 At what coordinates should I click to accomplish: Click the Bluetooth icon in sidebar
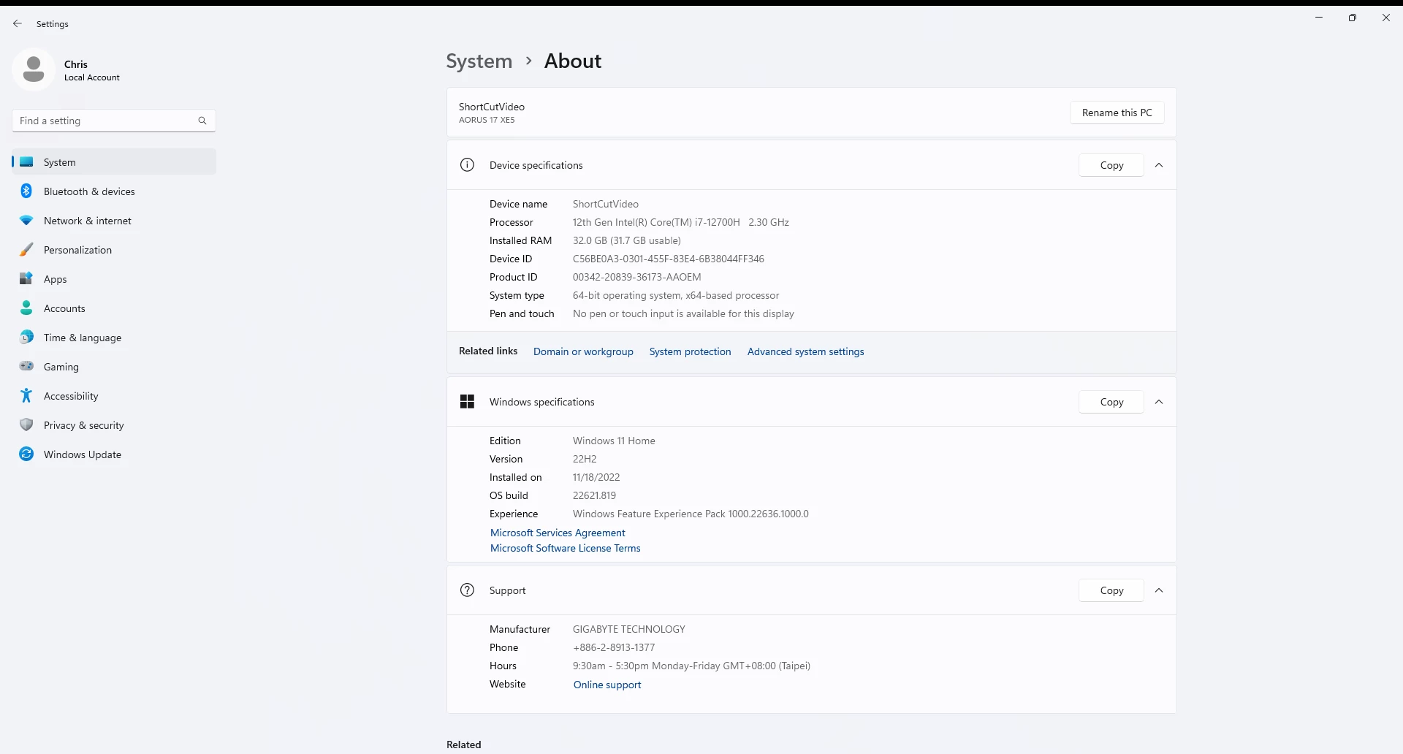26,191
